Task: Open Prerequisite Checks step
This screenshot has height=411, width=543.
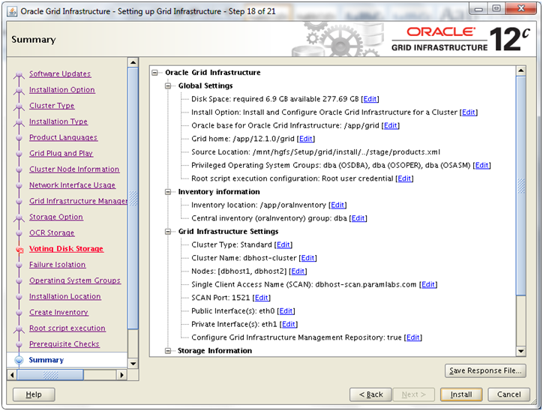Action: (x=64, y=344)
